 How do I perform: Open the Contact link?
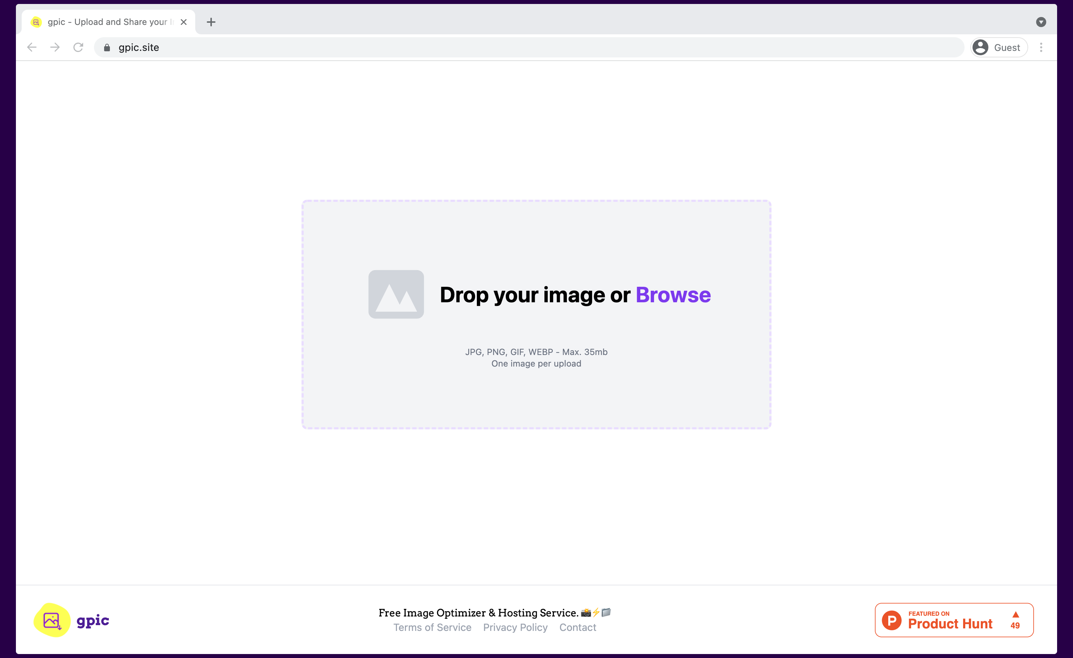pos(577,627)
